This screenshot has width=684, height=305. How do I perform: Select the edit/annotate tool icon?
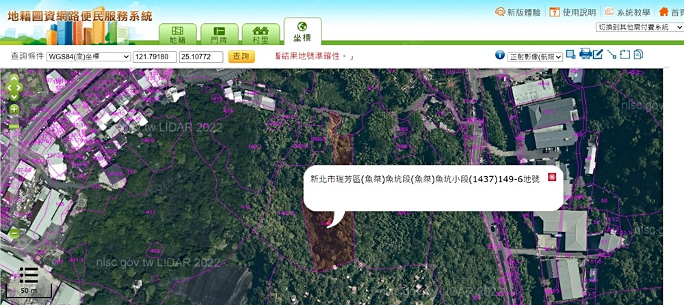tap(598, 55)
